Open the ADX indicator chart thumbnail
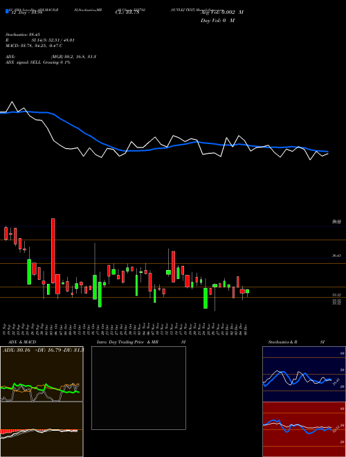The image size is (346, 457). (x=42, y=374)
